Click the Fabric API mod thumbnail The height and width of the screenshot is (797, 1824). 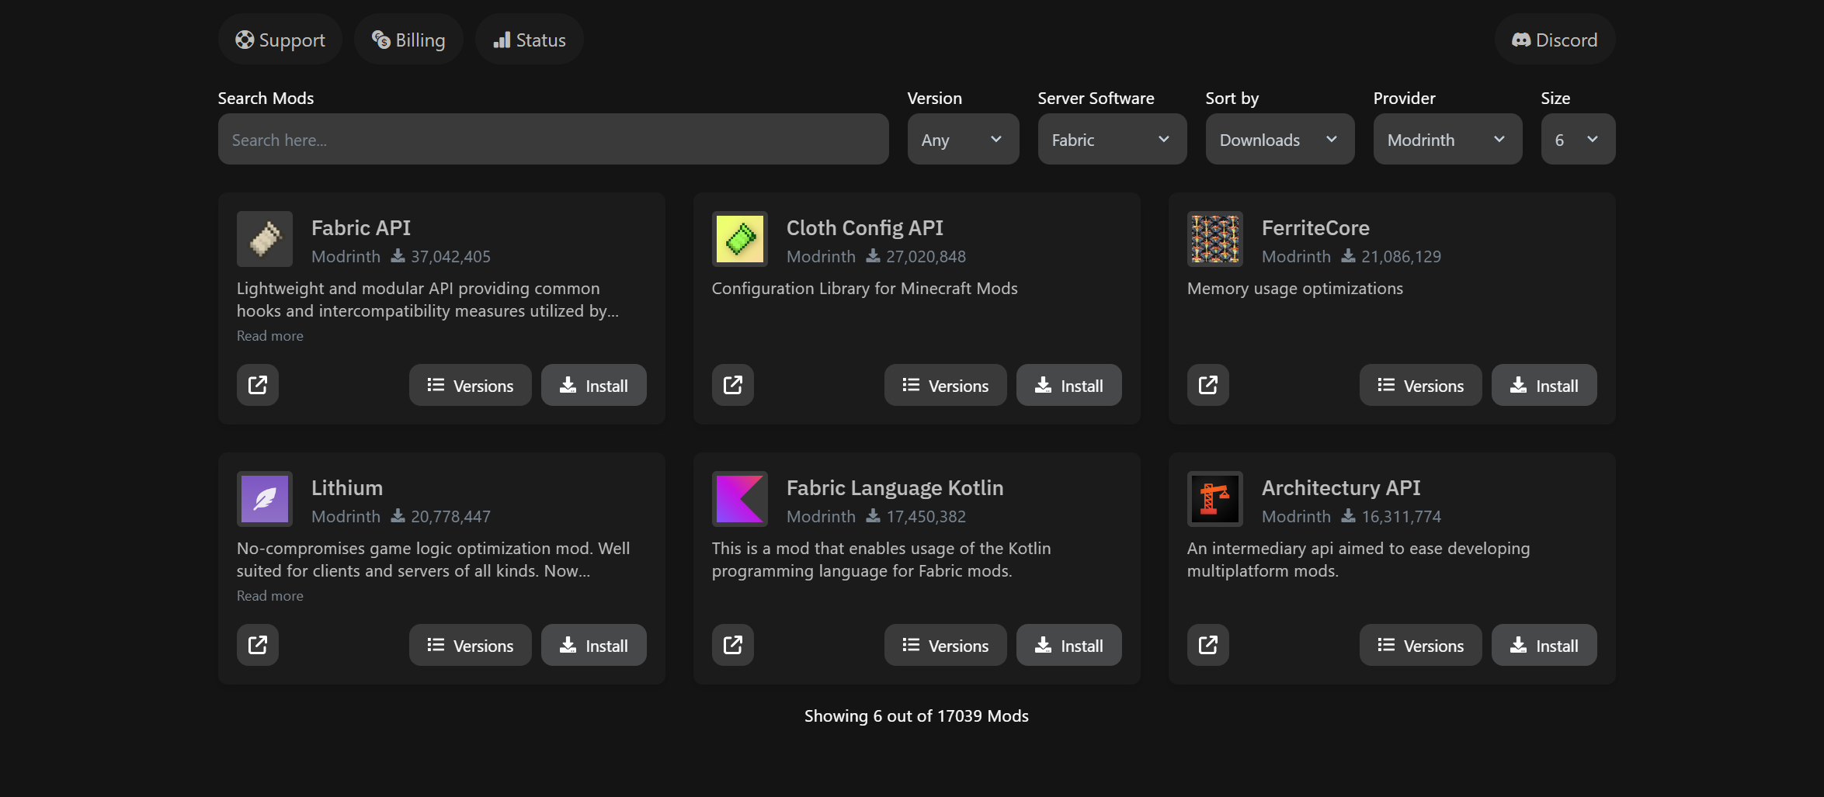coord(265,239)
